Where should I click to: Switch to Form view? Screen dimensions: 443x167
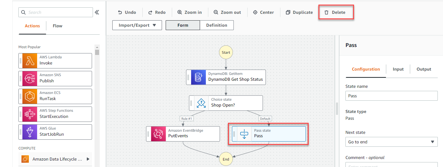pyautogui.click(x=183, y=25)
